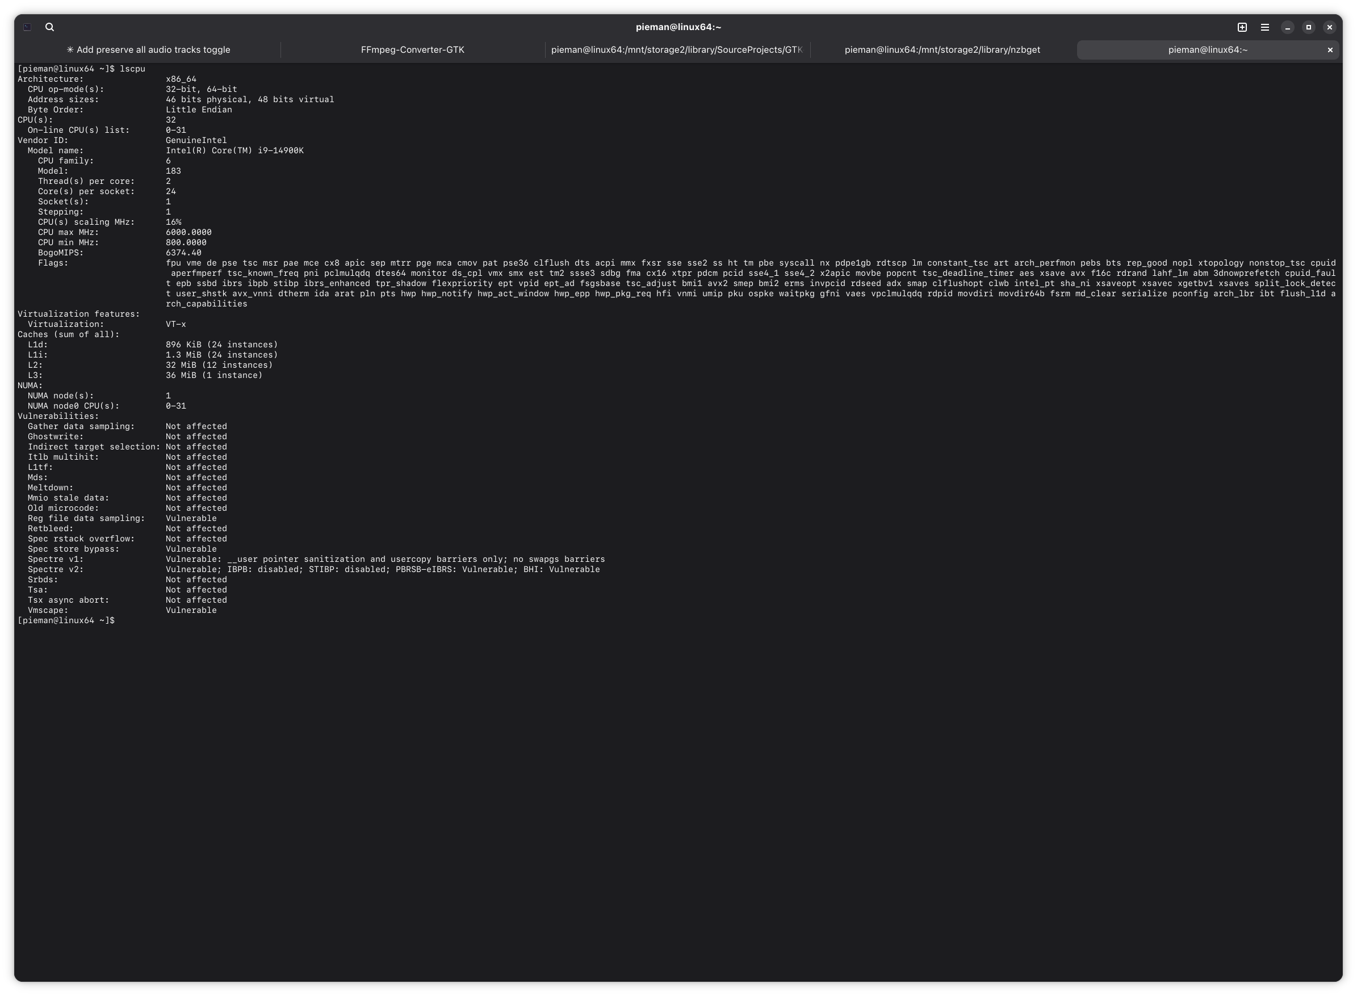Close the terminal window
The width and height of the screenshot is (1357, 996).
[1329, 27]
